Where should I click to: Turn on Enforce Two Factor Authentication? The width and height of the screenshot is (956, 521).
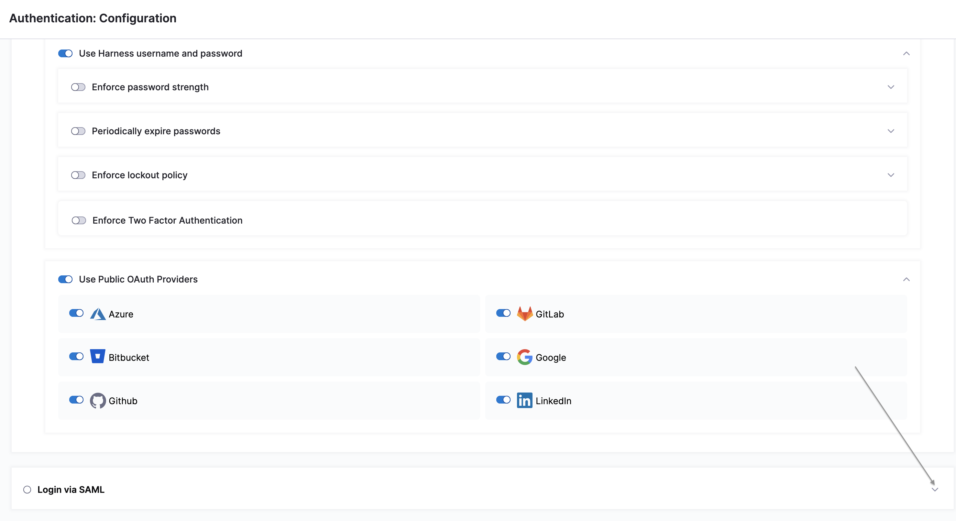[x=79, y=220]
